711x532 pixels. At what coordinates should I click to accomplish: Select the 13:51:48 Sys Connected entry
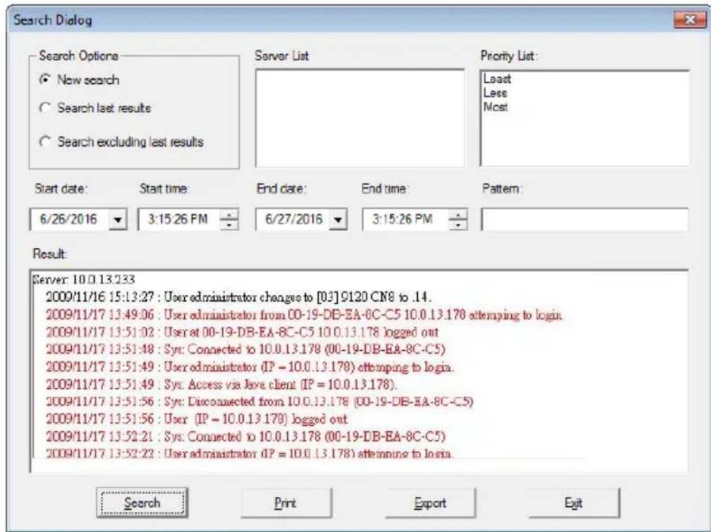click(x=245, y=349)
